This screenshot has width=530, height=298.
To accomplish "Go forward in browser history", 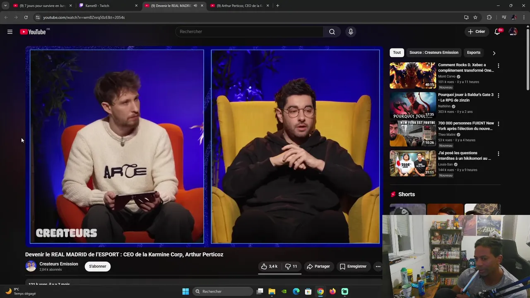I will [16, 17].
